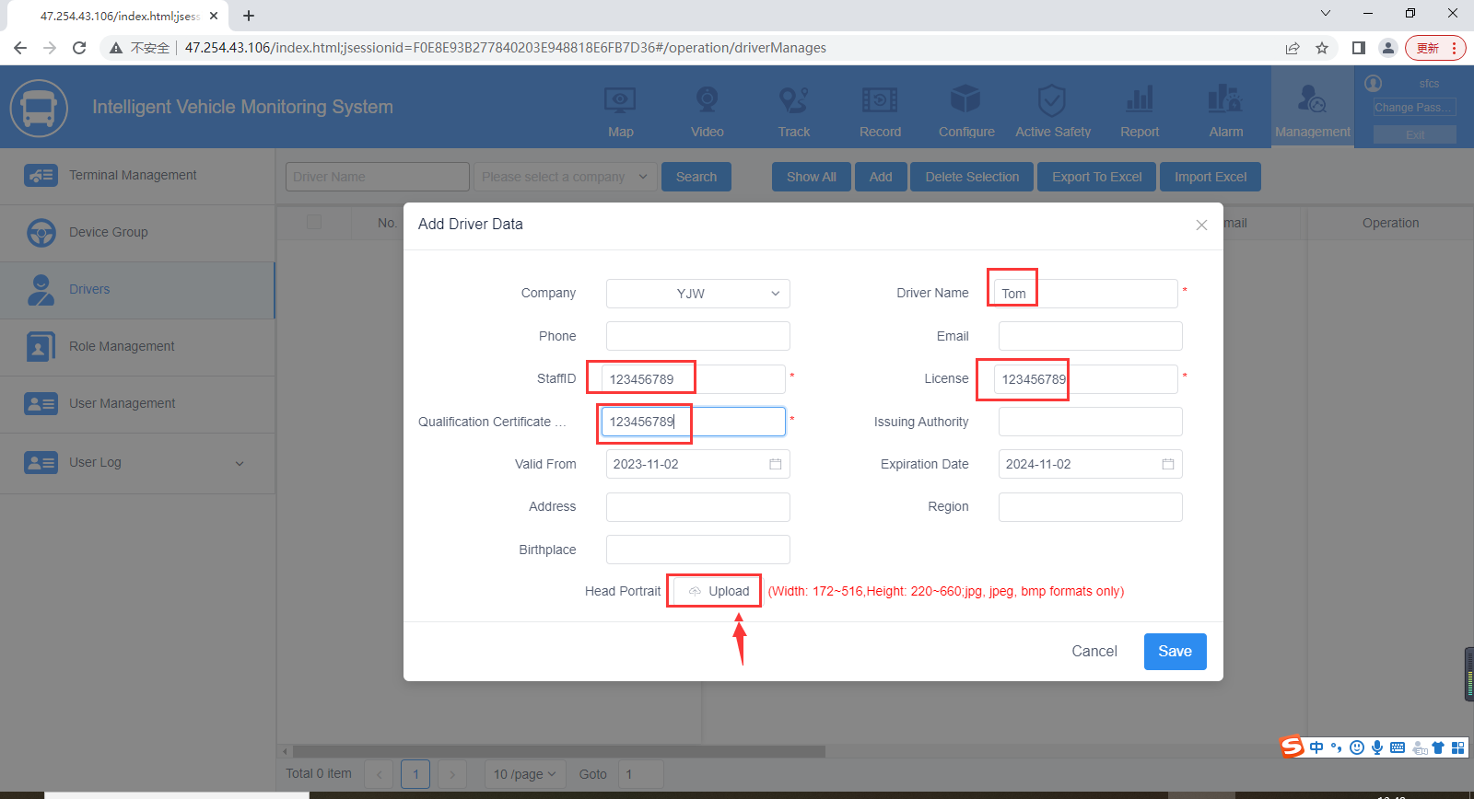The image size is (1474, 799).
Task: Focus the Issuing Authority field
Action: (1091, 422)
